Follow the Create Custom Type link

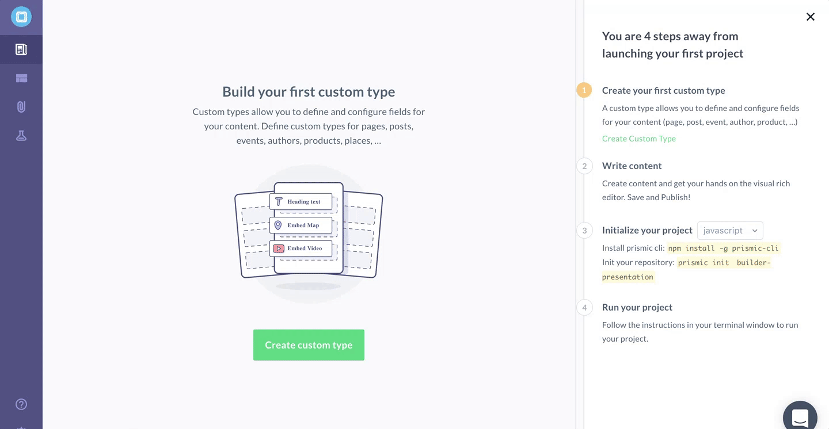[638, 139]
